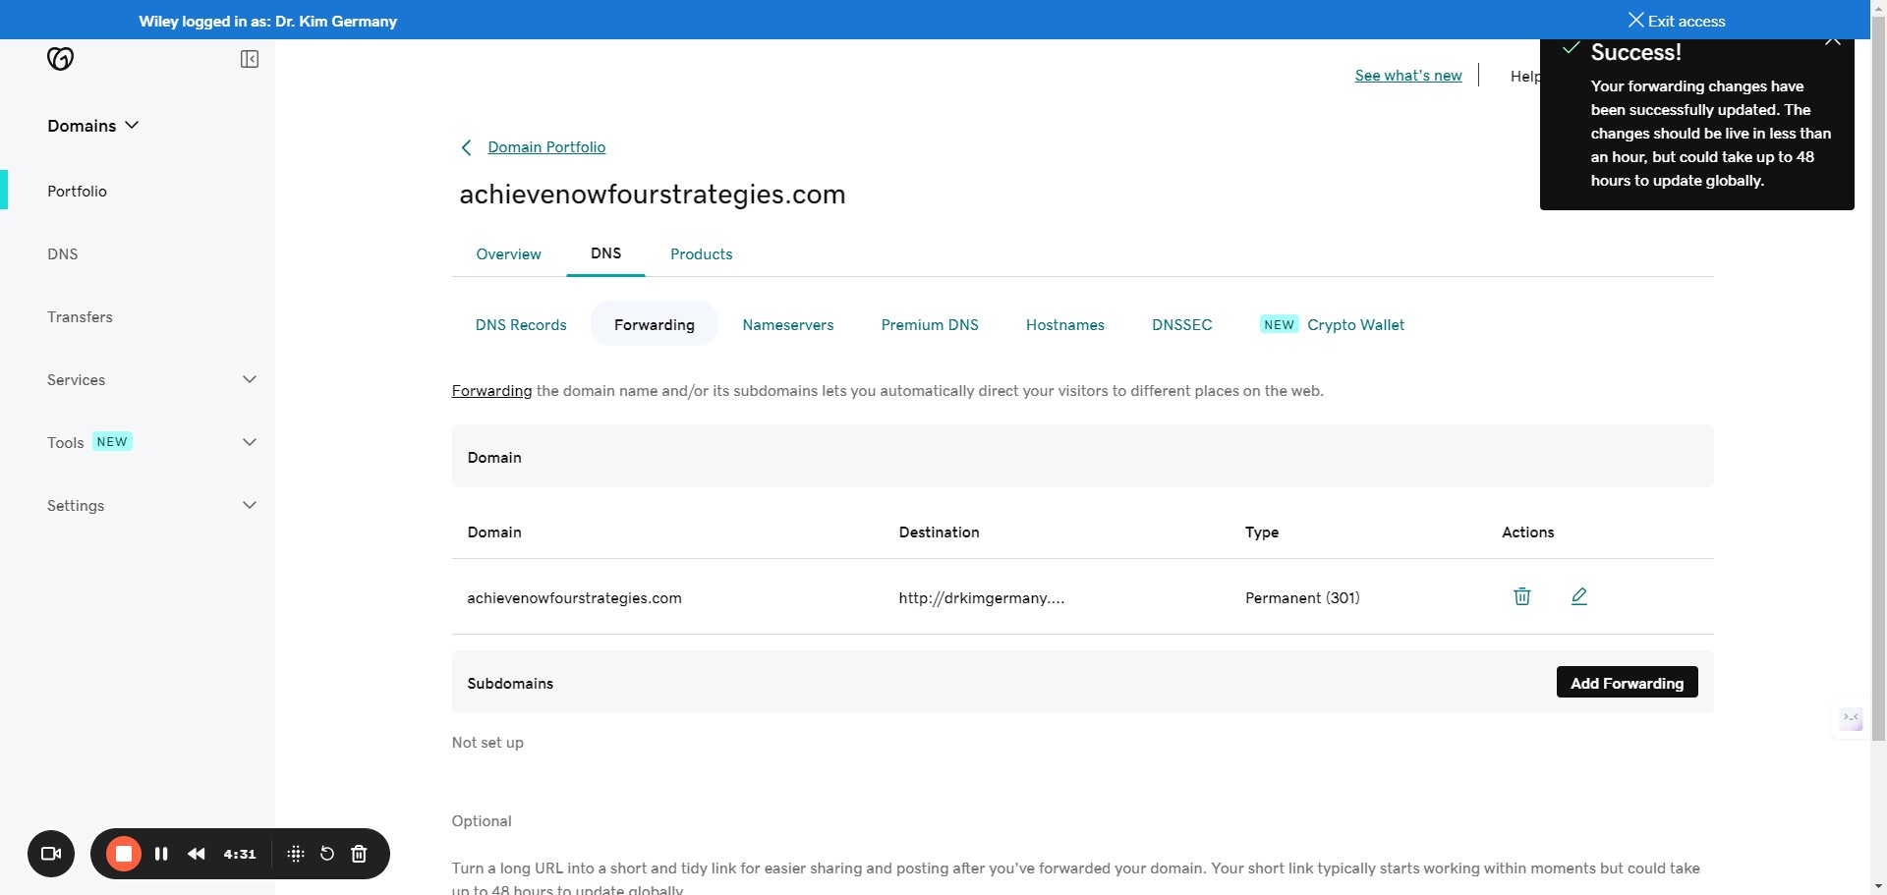Viewport: 1887px width, 895px height.
Task: Switch to the Nameservers tab
Action: tap(787, 325)
